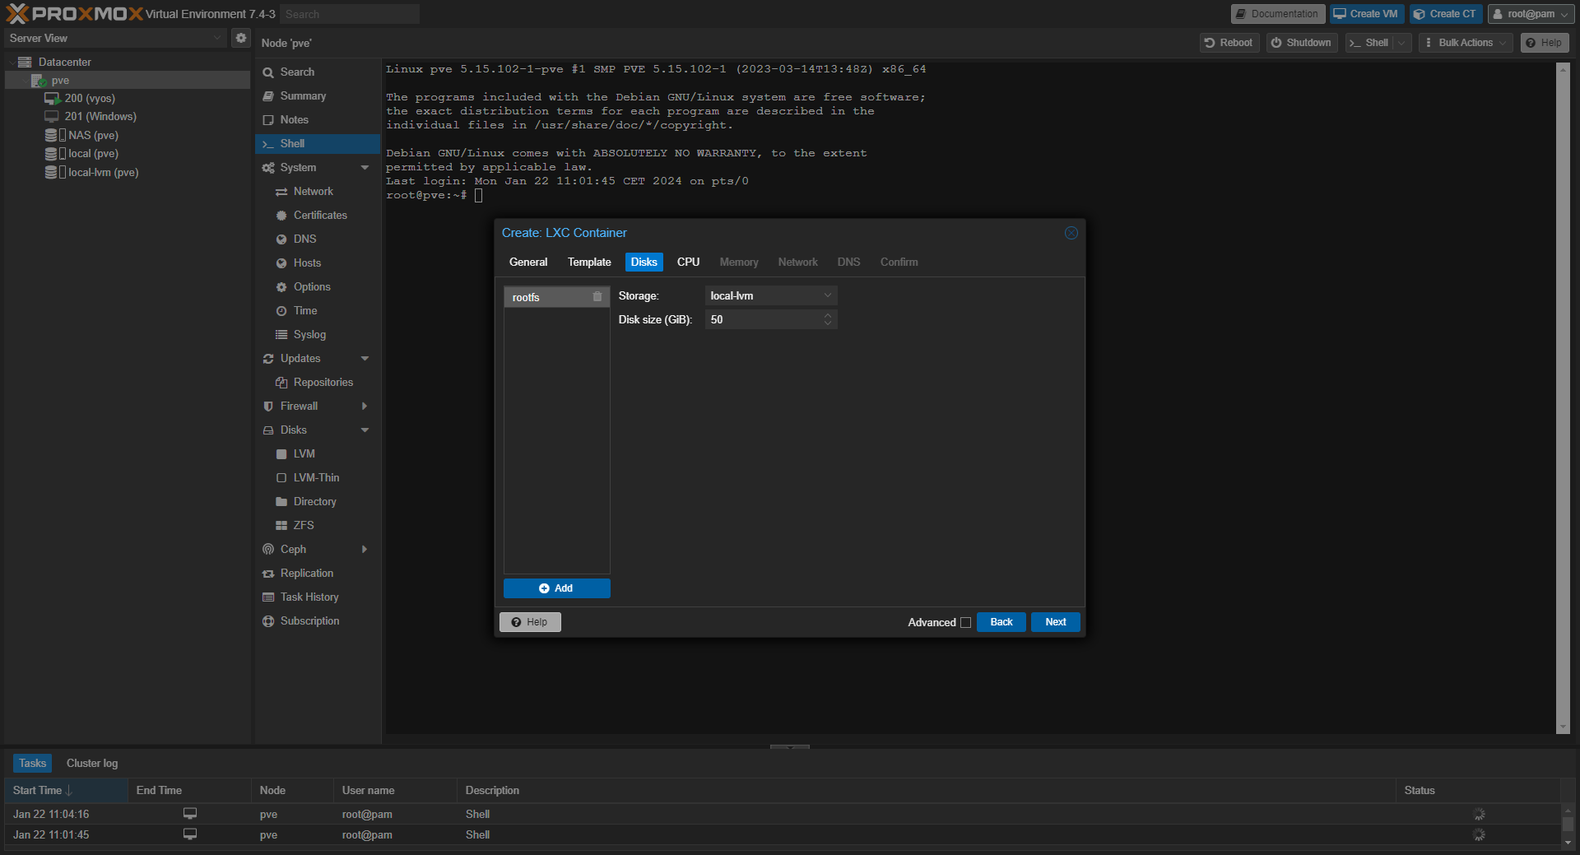Open the Shell button dropdown arrow
This screenshot has height=855, width=1580.
(x=1401, y=43)
